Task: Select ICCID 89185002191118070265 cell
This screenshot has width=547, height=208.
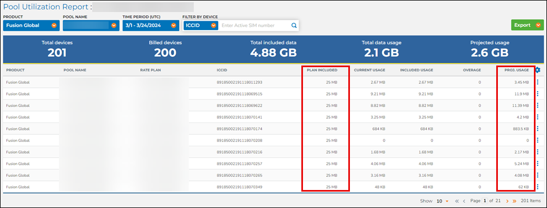Action: (239, 175)
